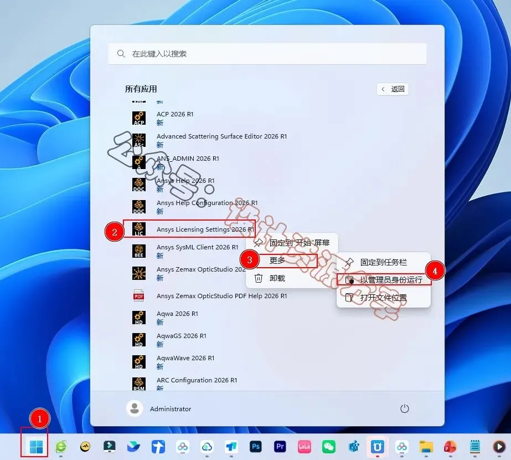The image size is (511, 460).
Task: Open Ansys Help 2026 R1
Action: (x=185, y=181)
